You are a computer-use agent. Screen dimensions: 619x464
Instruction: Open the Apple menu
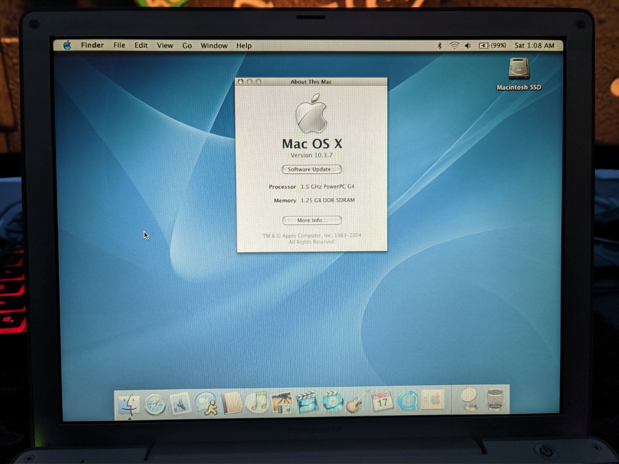click(67, 45)
